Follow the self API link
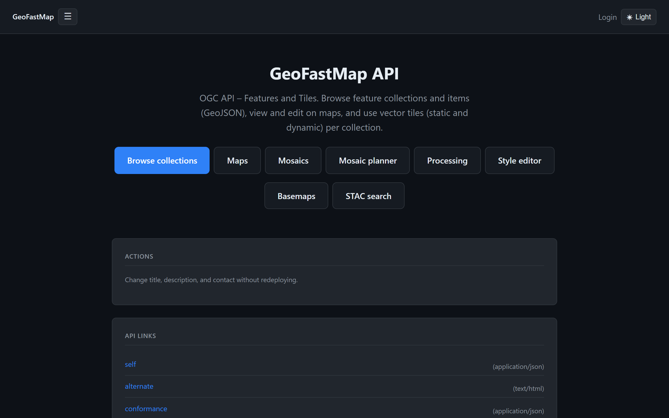Screen dimensions: 669x418 coord(130,364)
